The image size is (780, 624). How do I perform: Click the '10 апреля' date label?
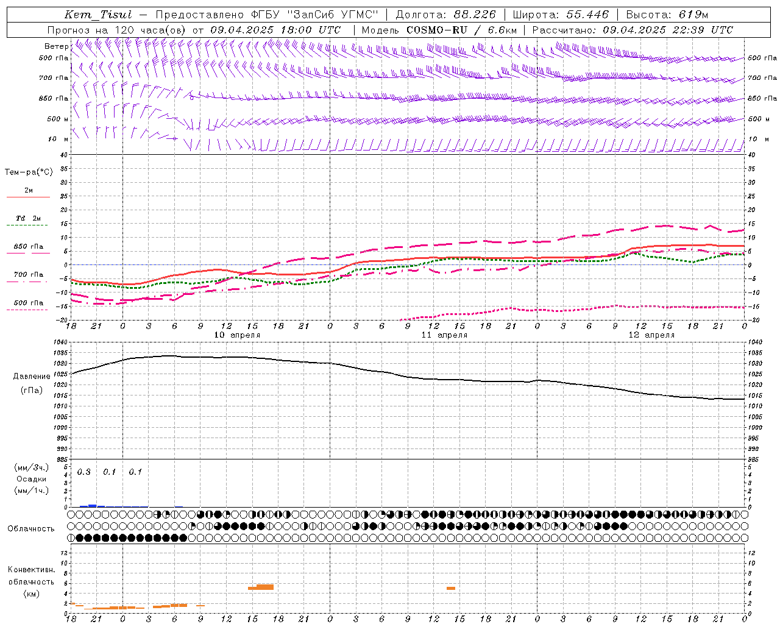[x=237, y=335]
